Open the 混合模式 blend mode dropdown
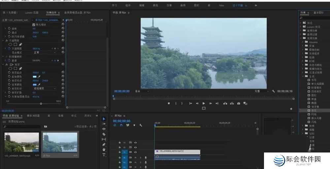 pos(45,52)
